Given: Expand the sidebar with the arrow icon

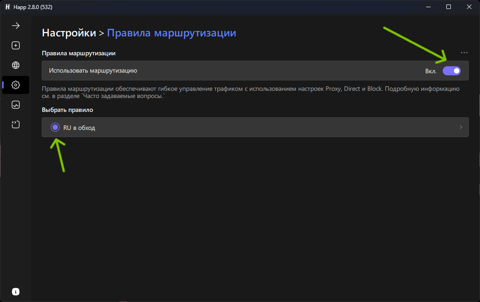Looking at the screenshot, I should 16,26.
